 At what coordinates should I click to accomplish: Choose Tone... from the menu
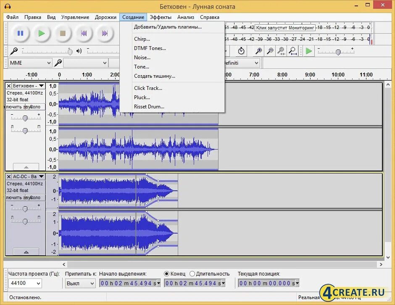point(172,67)
